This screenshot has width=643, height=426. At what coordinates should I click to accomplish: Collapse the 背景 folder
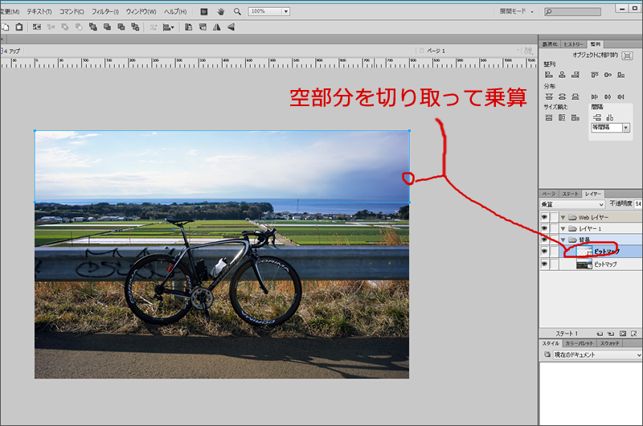point(563,240)
